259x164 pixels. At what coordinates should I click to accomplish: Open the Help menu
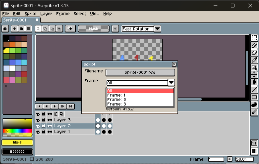[107, 14]
